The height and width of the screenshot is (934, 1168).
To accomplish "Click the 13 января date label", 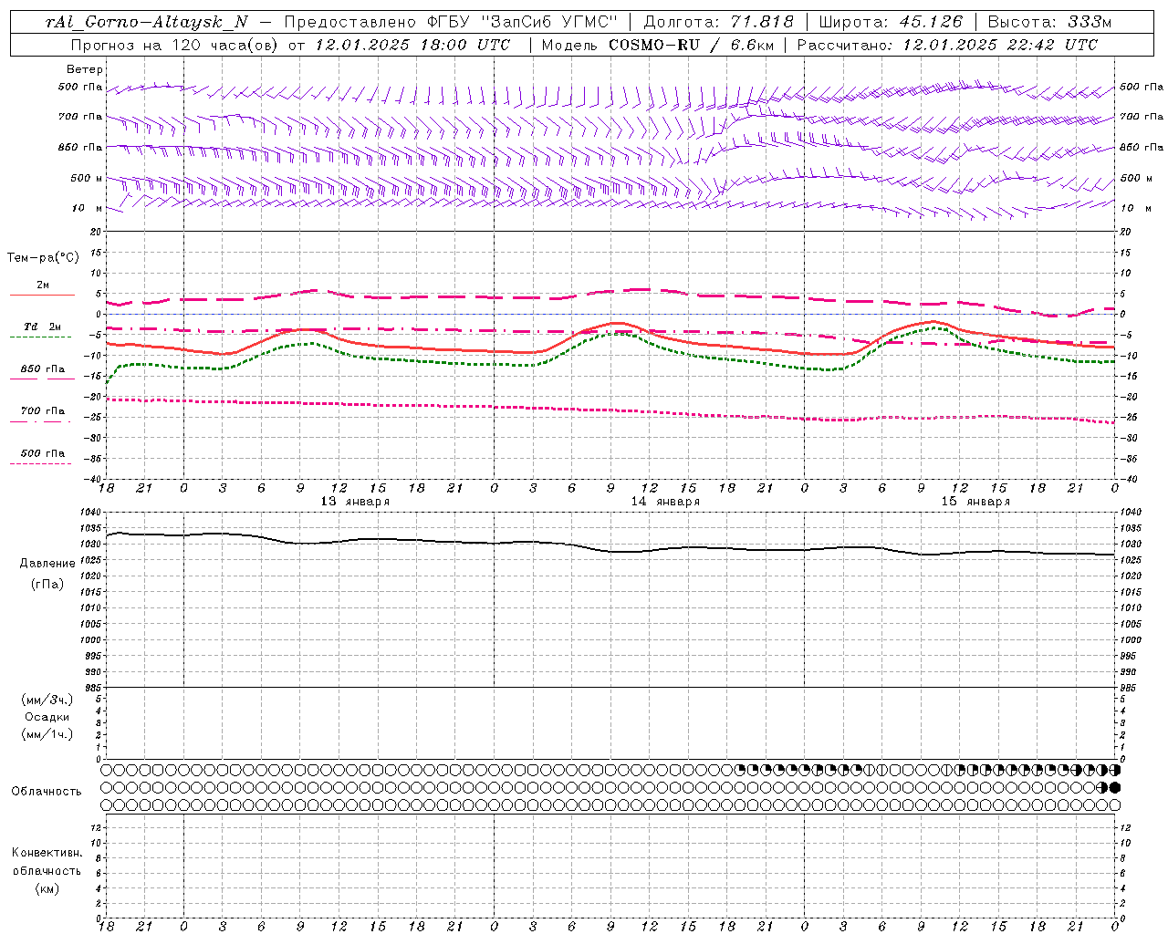I will coord(355,502).
